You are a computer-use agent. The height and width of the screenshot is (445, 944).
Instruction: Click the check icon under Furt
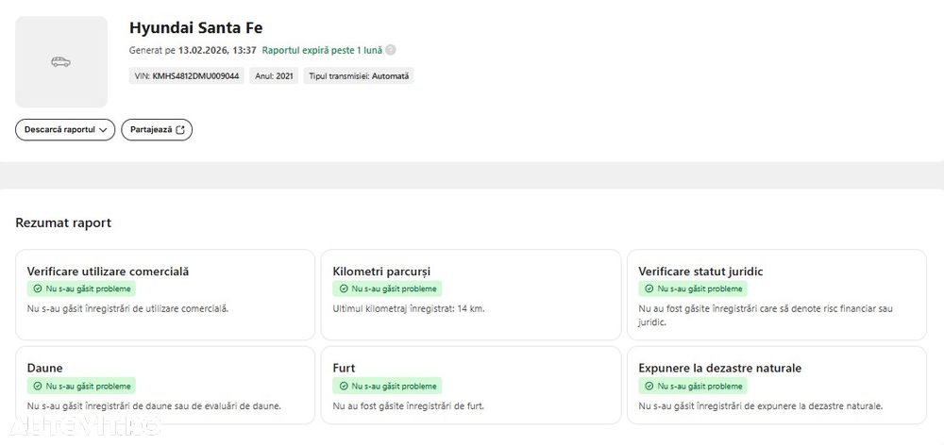(x=344, y=386)
